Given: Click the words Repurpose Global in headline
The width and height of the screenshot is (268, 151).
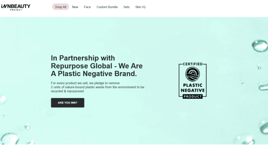Looking at the screenshot, I should coord(82,66).
